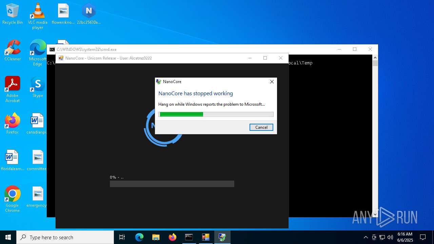The width and height of the screenshot is (434, 244).
Task: Close the NanoCore Unicorn Release window
Action: (x=281, y=58)
